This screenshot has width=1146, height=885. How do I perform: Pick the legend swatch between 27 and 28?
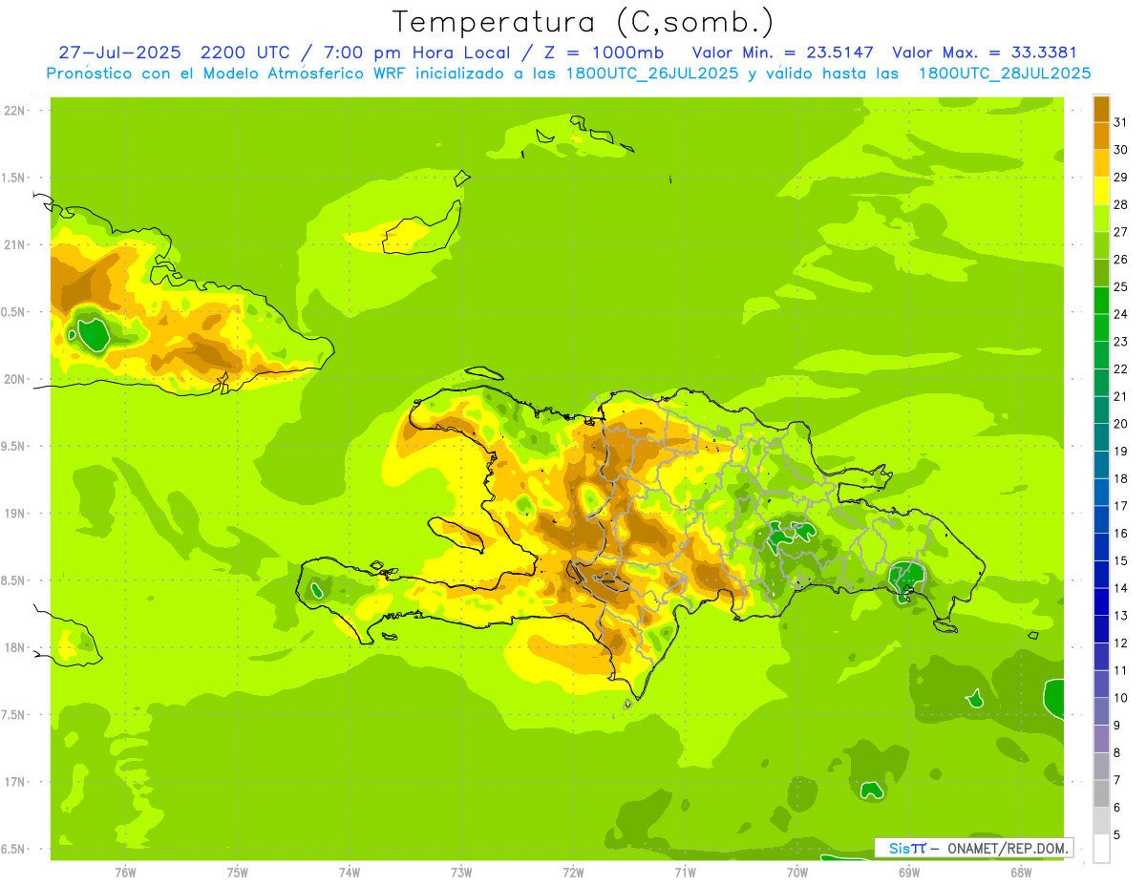coord(1101,218)
